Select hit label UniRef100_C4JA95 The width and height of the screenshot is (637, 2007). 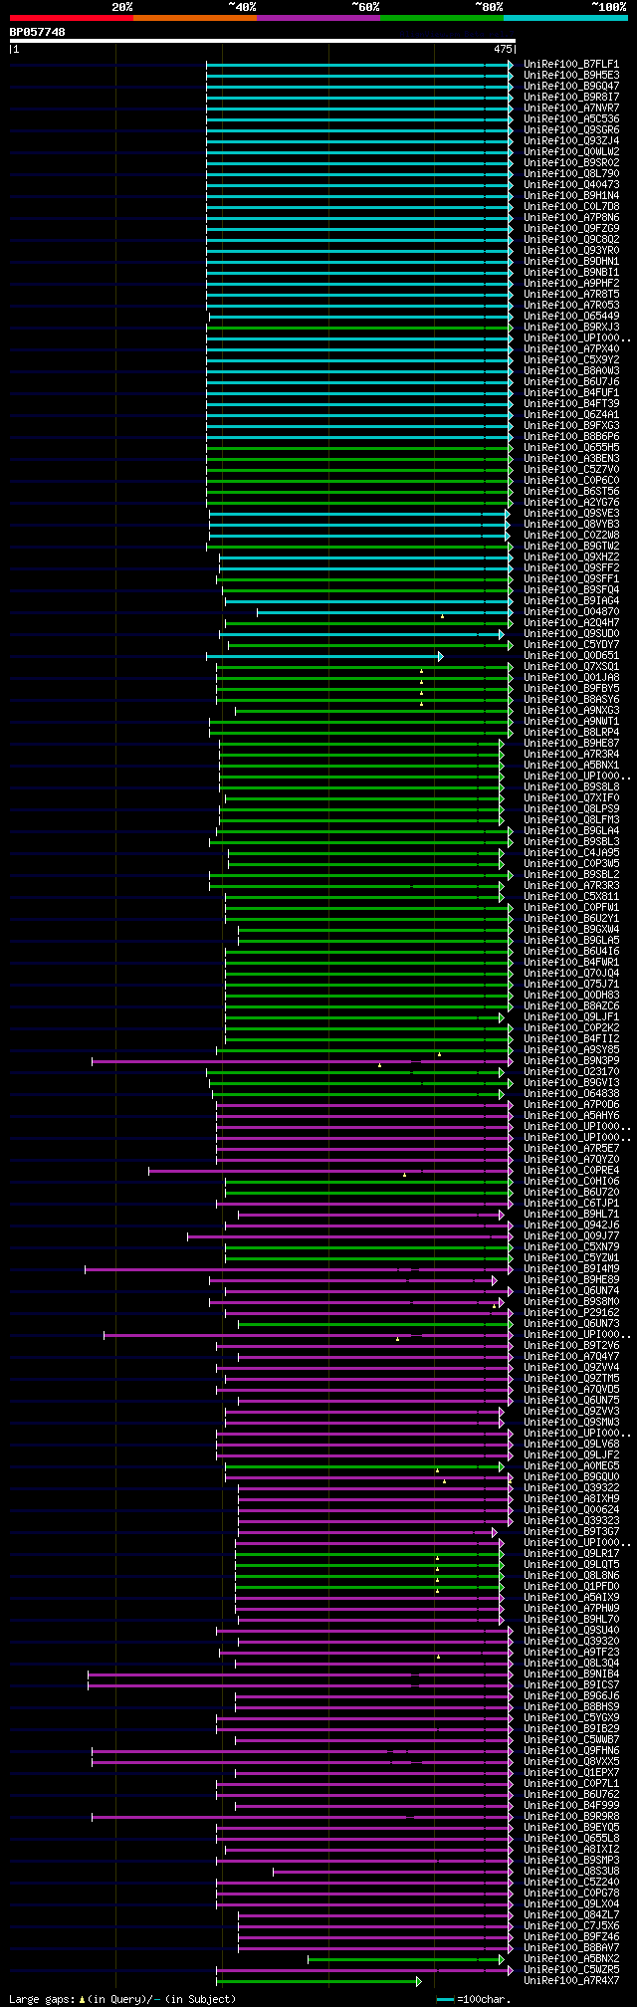click(571, 852)
